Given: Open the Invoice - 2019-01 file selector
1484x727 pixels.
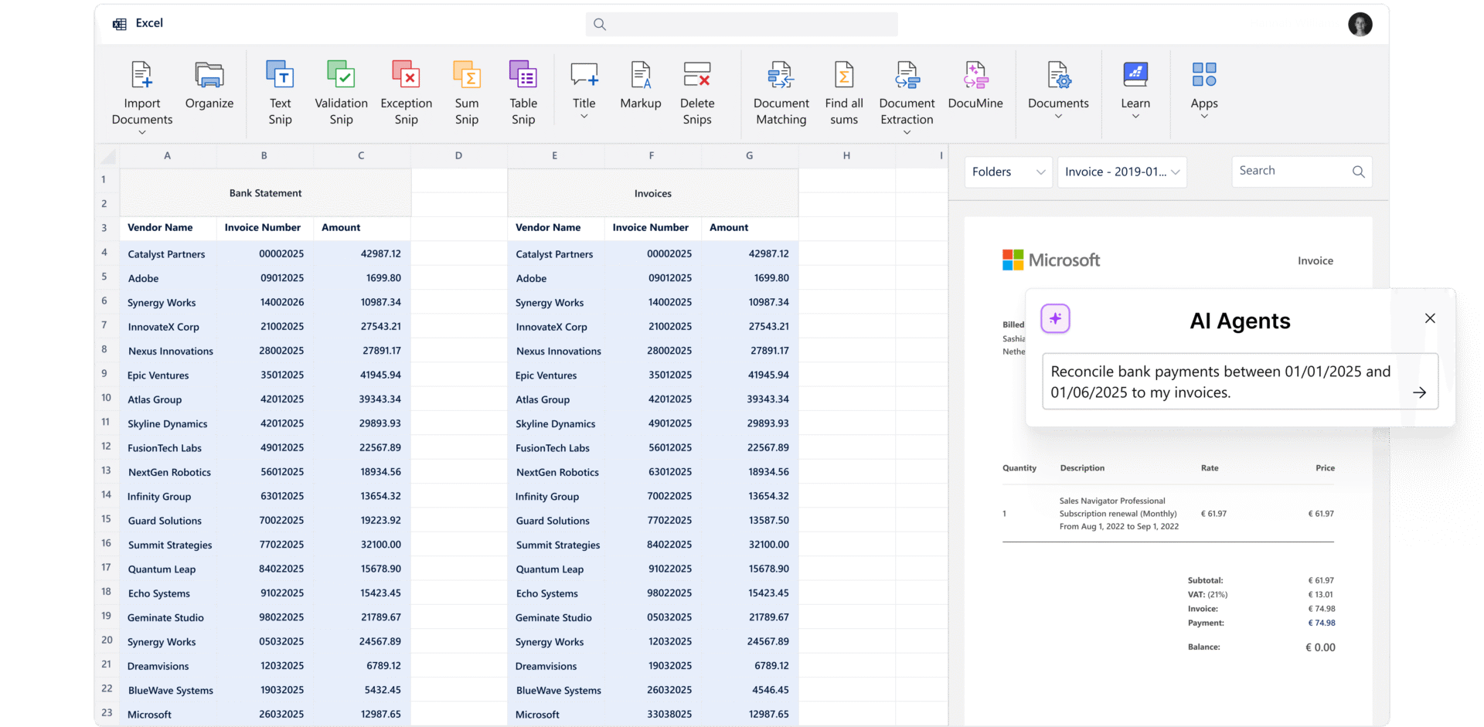Looking at the screenshot, I should (x=1122, y=172).
